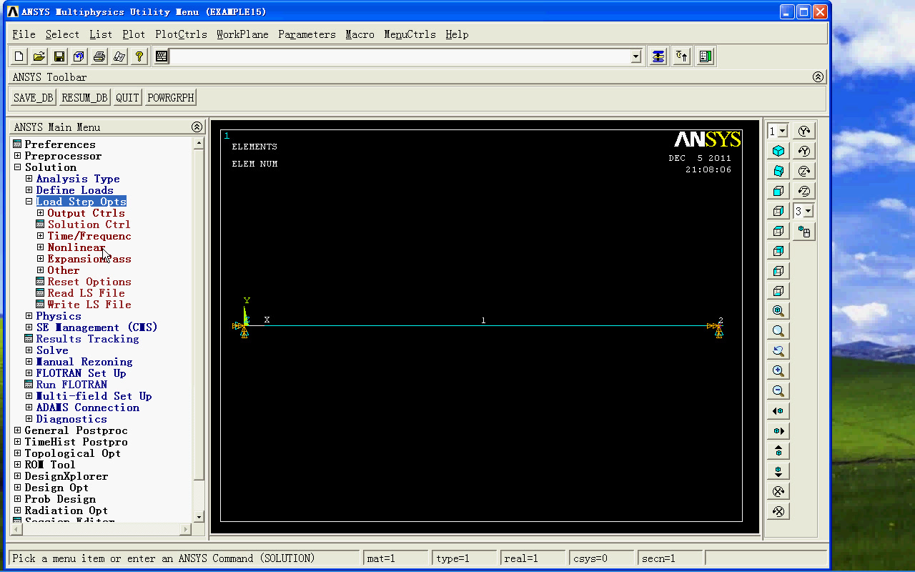Open the File menu
This screenshot has height=572, width=915.
tap(24, 34)
